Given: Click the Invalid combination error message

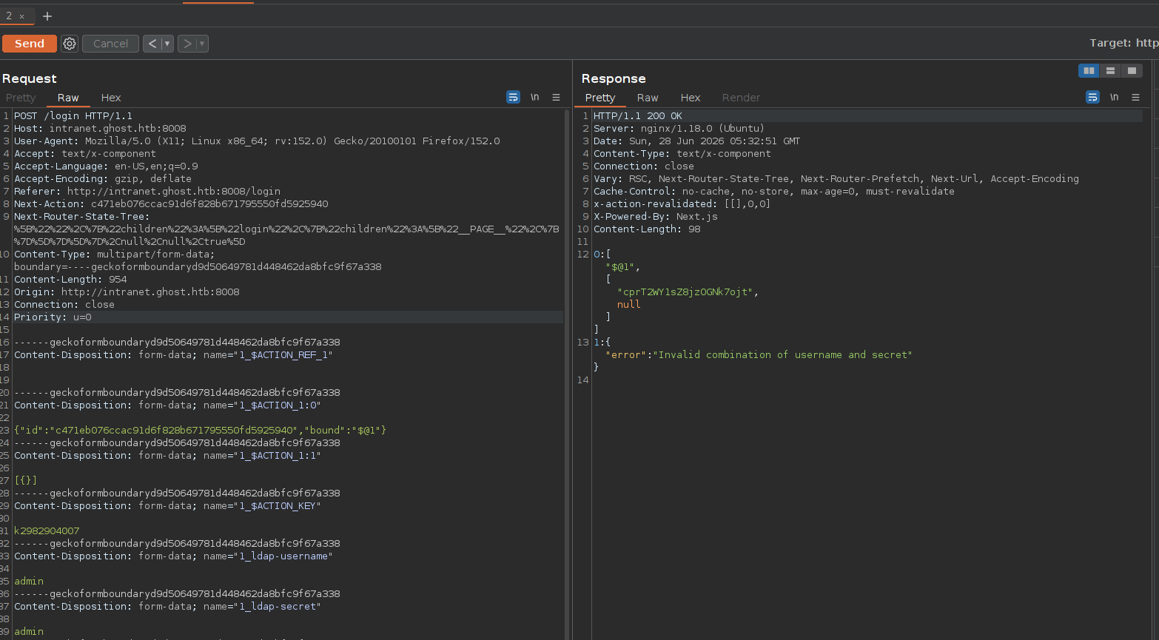Looking at the screenshot, I should 782,355.
